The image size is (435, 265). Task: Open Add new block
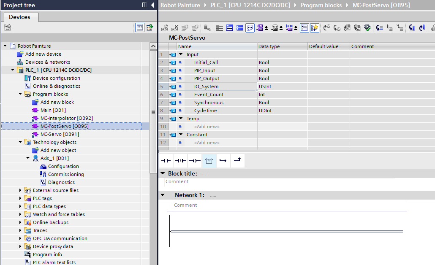pyautogui.click(x=57, y=102)
